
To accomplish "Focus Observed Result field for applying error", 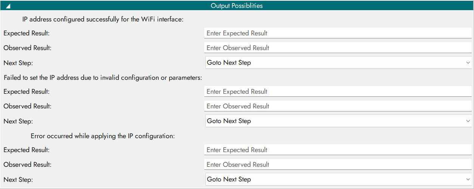I will click(x=338, y=165).
